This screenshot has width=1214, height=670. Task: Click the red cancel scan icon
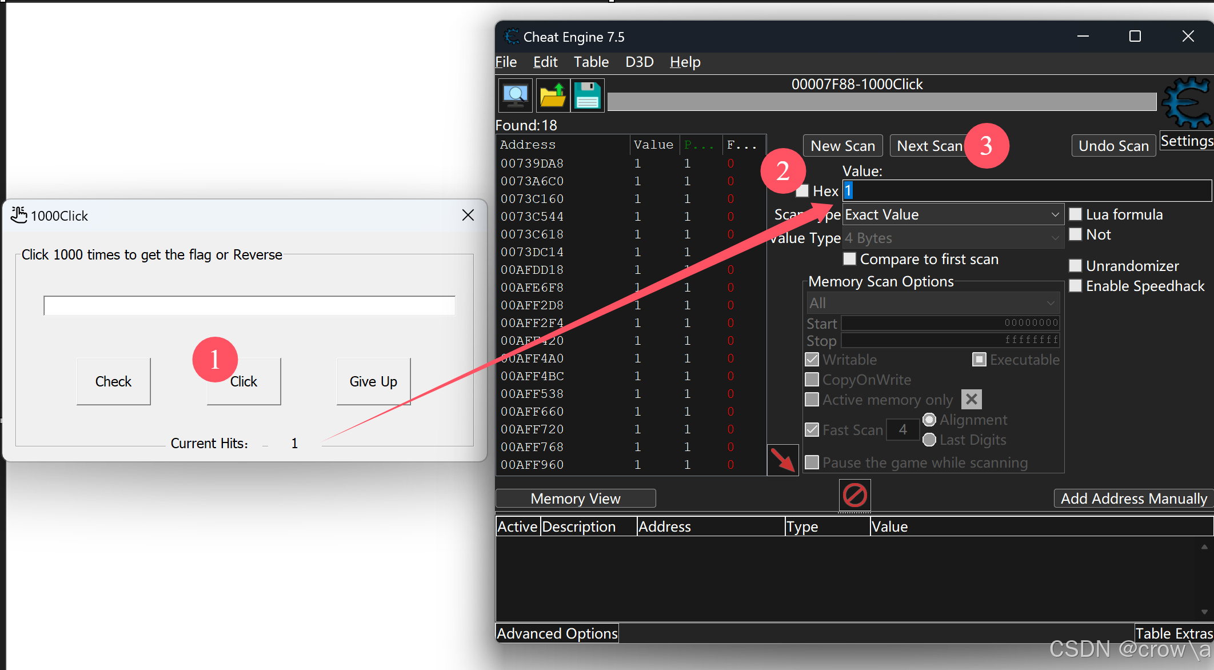pos(854,495)
